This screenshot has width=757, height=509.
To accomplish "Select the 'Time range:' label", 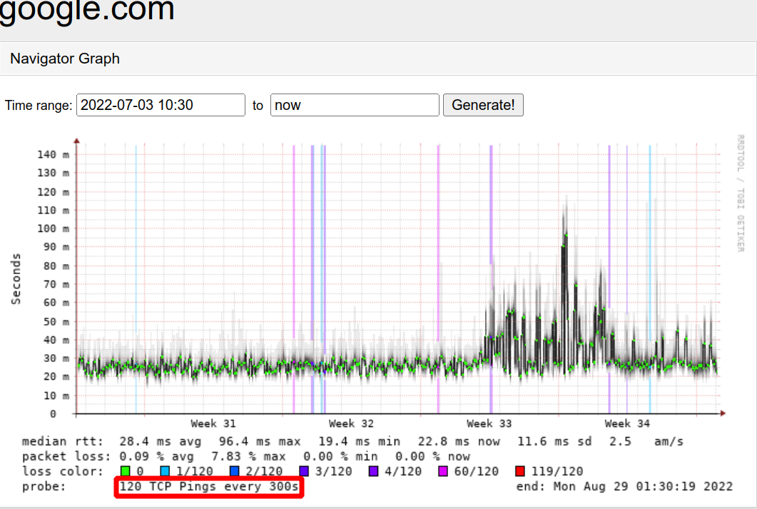I will pyautogui.click(x=39, y=105).
